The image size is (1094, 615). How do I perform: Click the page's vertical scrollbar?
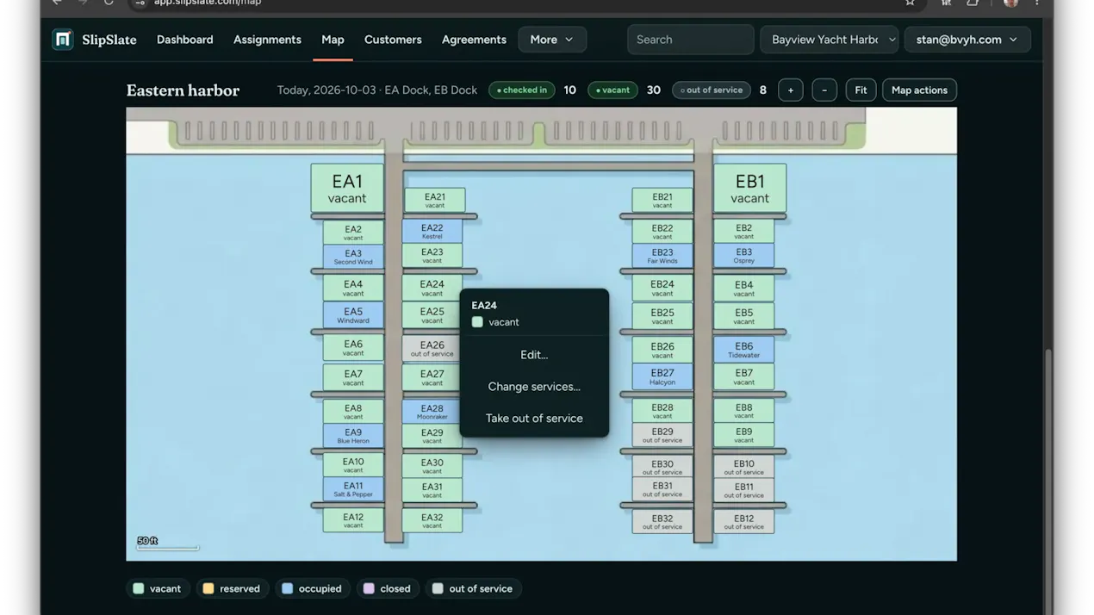tap(1047, 482)
